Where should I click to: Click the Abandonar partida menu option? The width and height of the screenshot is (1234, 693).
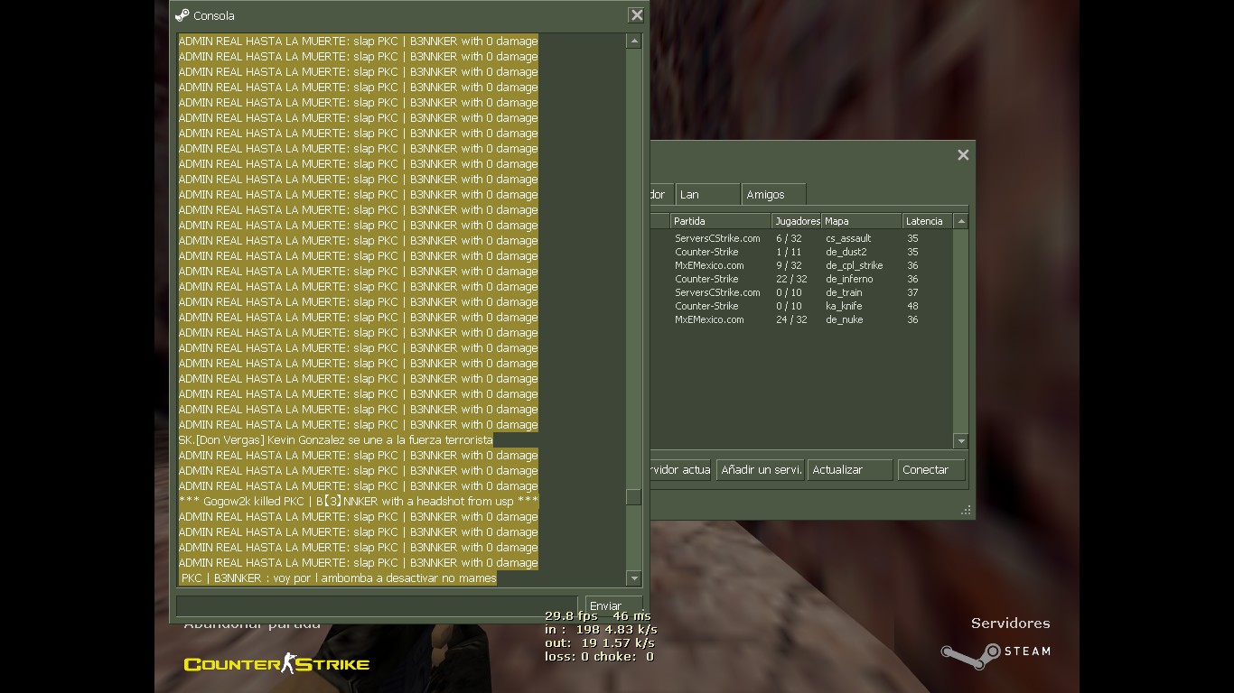[x=252, y=624]
